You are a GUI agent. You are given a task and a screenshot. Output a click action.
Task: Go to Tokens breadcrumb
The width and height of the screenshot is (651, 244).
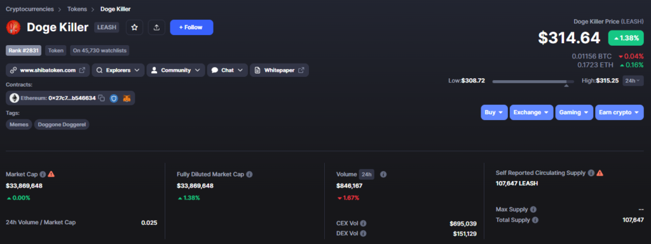[x=77, y=9]
